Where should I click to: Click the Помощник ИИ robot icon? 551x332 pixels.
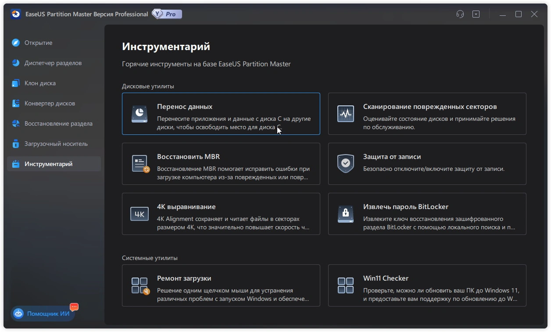(x=18, y=314)
